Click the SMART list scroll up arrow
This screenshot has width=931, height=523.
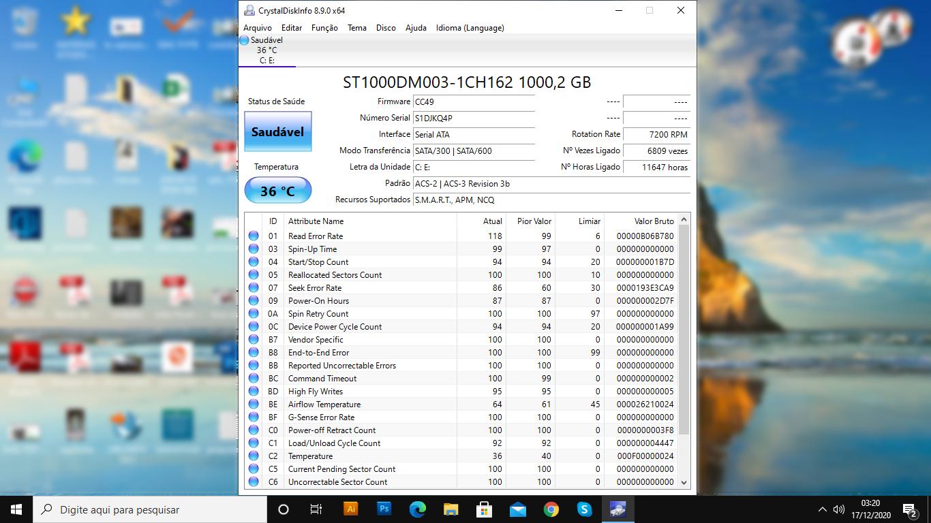click(684, 219)
